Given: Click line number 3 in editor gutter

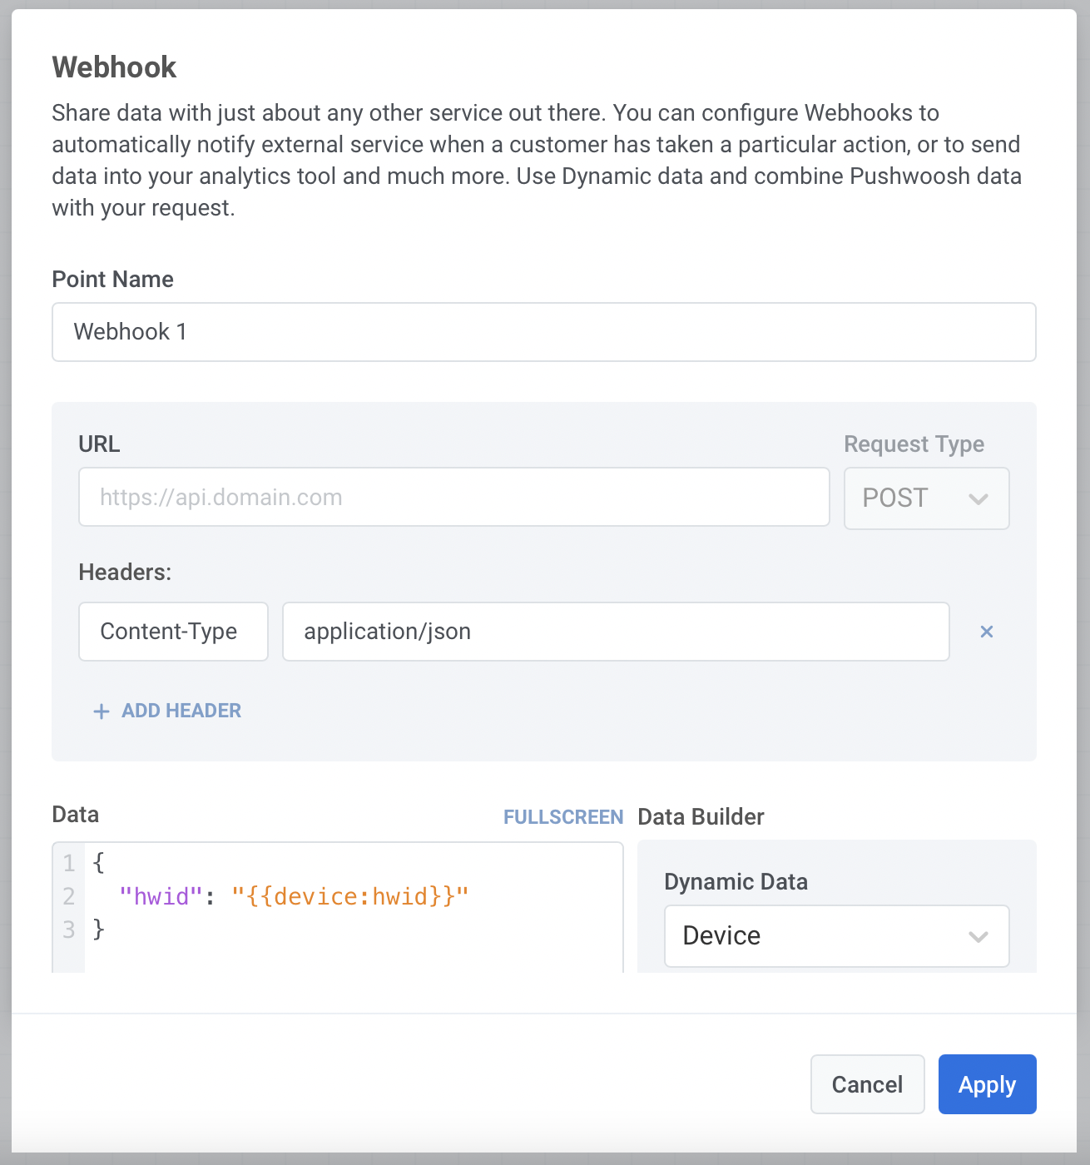Looking at the screenshot, I should point(69,930).
